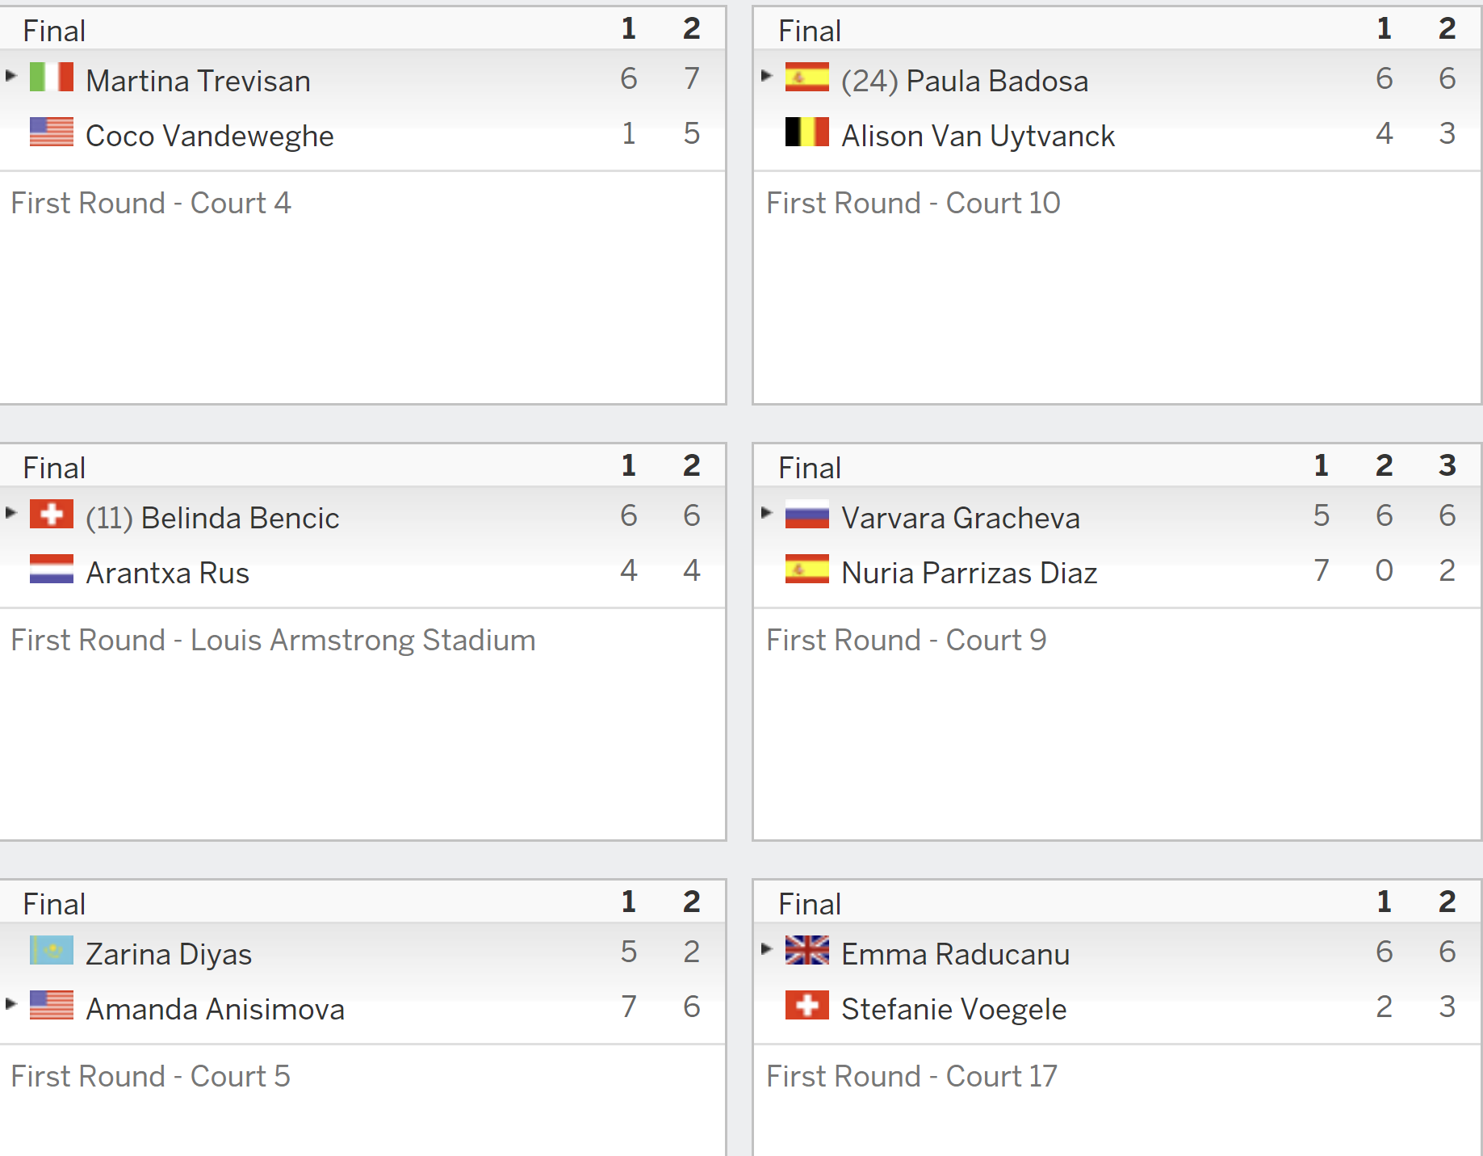1483x1156 pixels.
Task: Click Belgium flag beside Alison Van Uytvanck
Action: coord(807,132)
